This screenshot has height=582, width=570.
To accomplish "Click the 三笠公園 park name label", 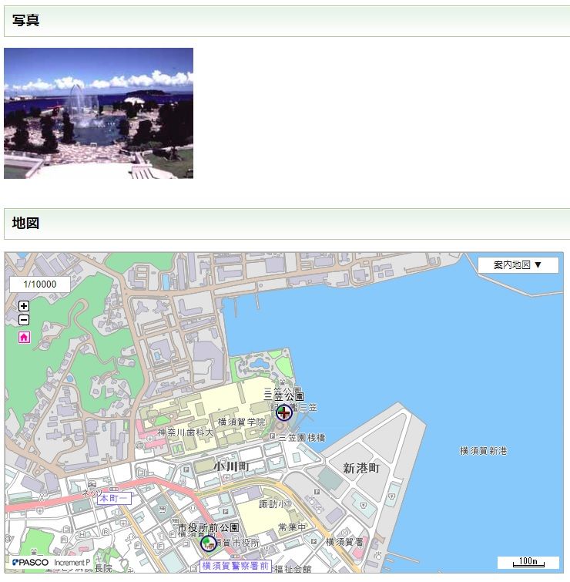I will click(x=283, y=395).
